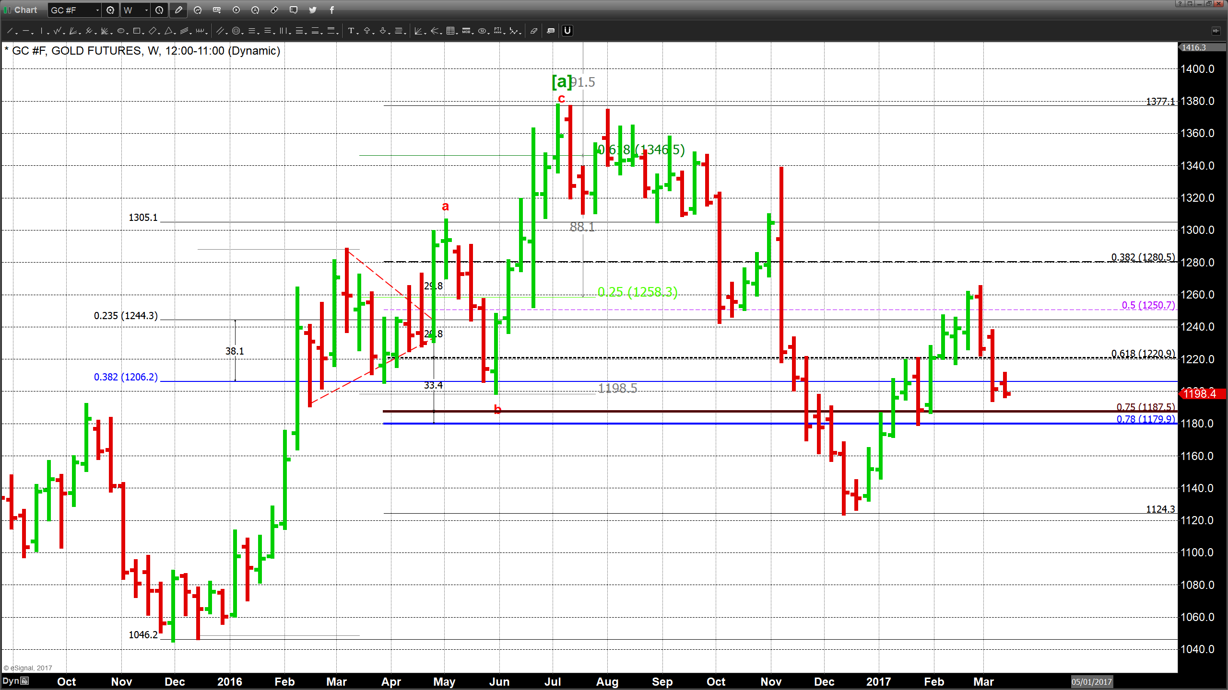The width and height of the screenshot is (1228, 690).
Task: Open the help question mark button
Action: [x=1181, y=4]
